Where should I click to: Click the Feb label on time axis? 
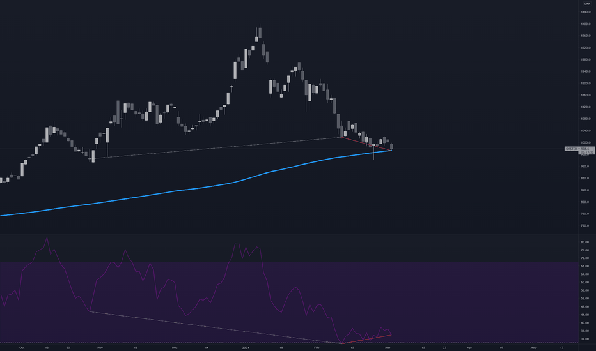(x=317, y=348)
